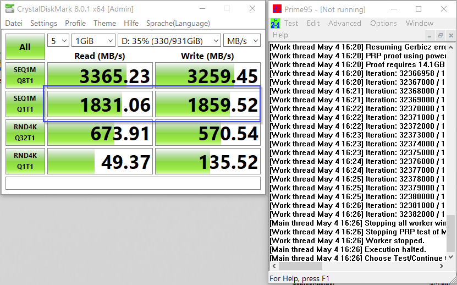The height and width of the screenshot is (285, 457).
Task: Click the Prime95 log line 'Resuming Gerbicz'
Action: (x=357, y=47)
